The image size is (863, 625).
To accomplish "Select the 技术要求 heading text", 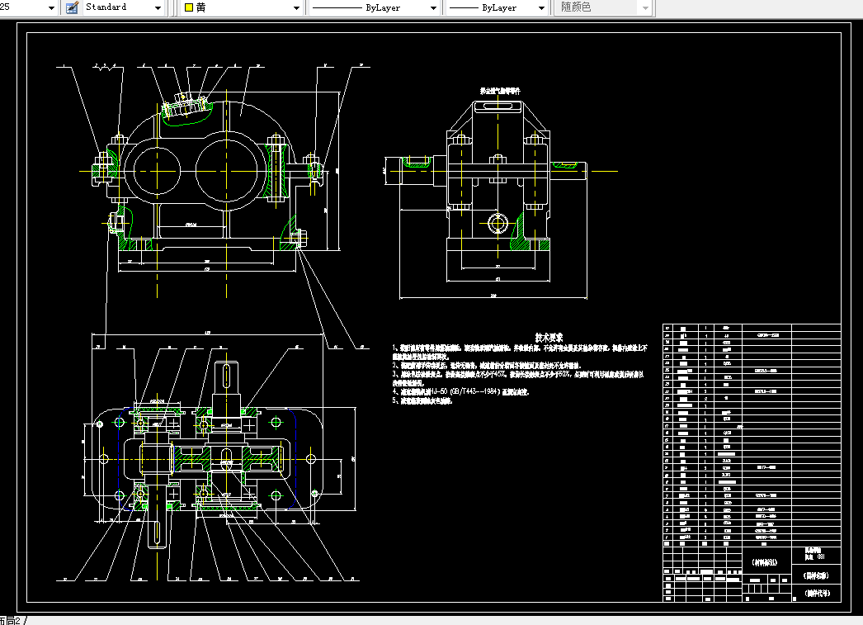I will point(549,337).
